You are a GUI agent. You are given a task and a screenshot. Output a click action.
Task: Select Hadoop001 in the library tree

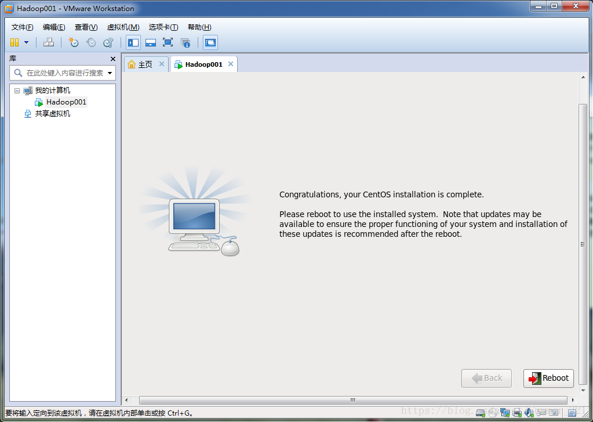(66, 102)
